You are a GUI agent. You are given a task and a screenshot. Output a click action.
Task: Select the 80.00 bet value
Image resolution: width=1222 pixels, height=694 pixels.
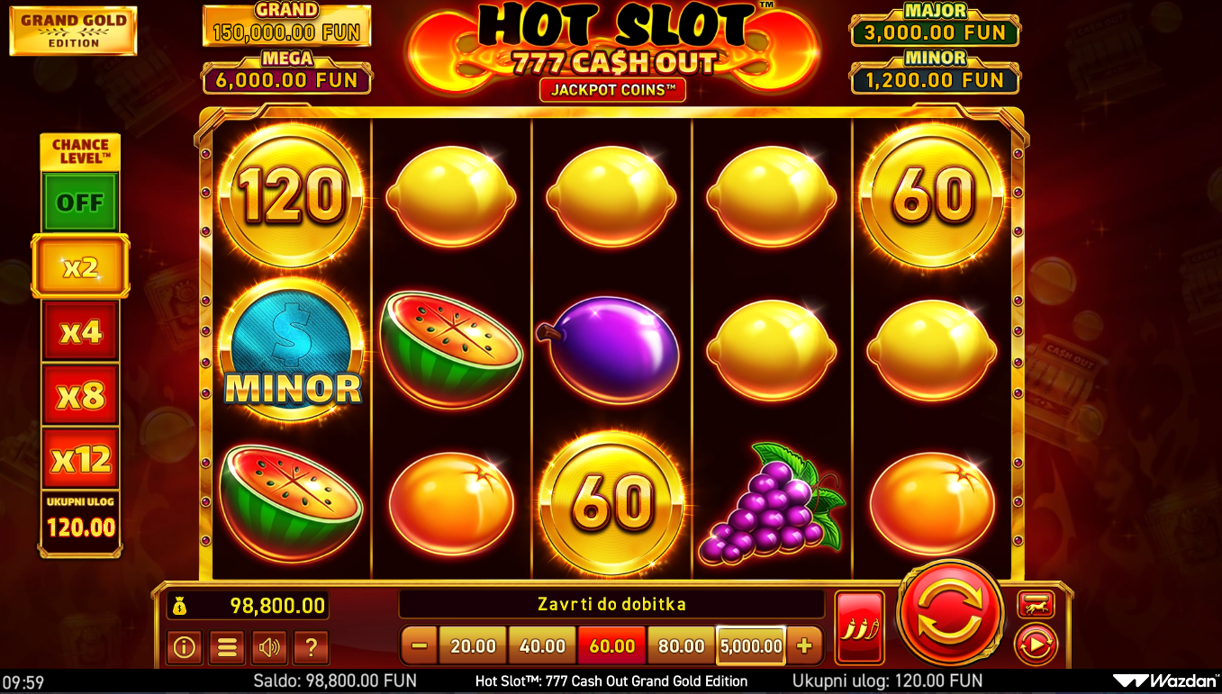pos(682,645)
